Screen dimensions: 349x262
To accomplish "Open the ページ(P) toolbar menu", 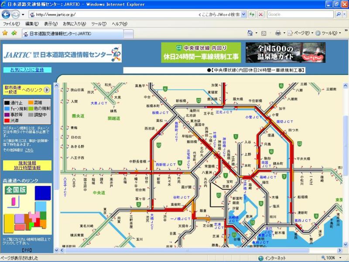I will coord(300,33).
